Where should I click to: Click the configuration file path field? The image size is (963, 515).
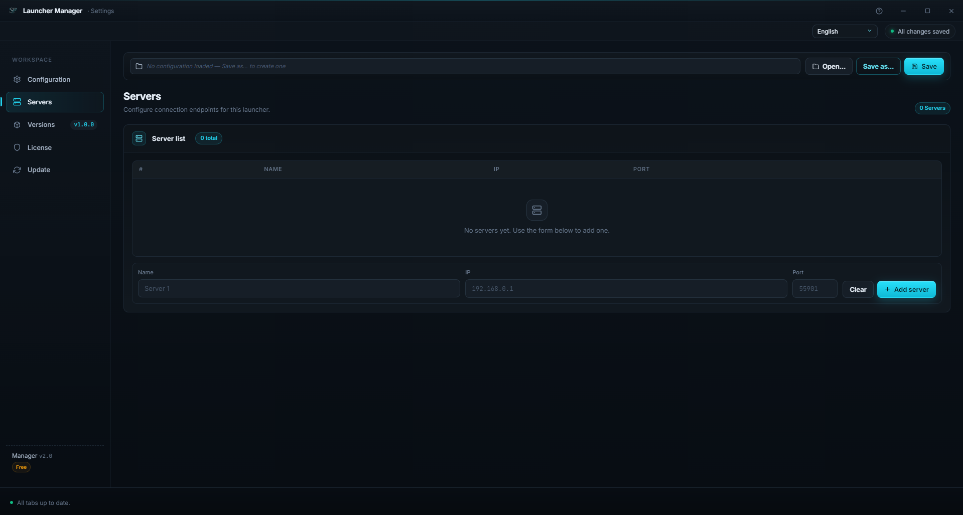point(465,66)
